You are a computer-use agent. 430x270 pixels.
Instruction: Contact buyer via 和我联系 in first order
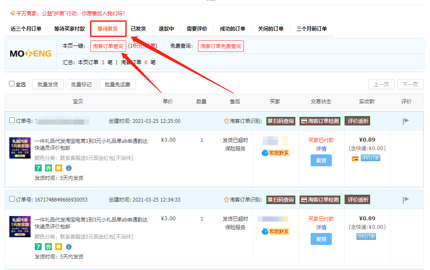point(276,153)
